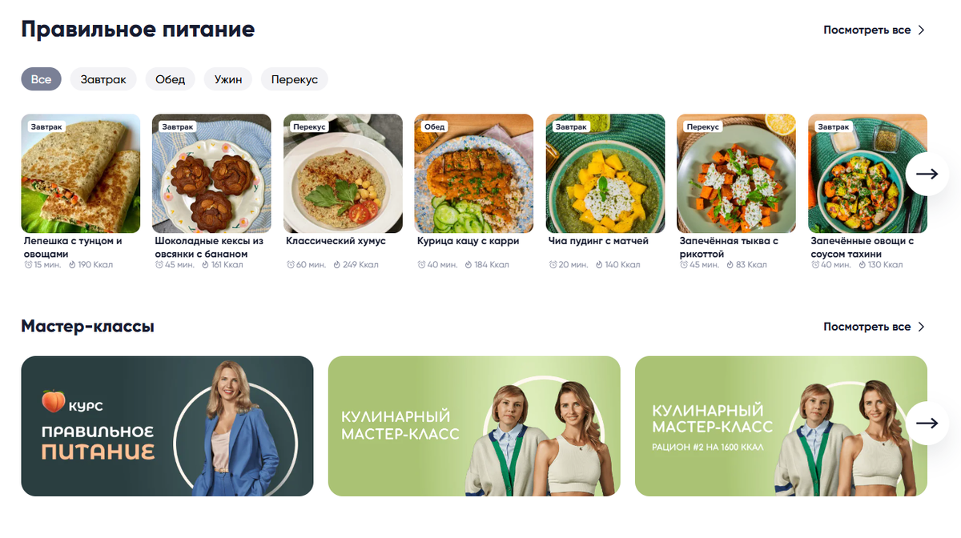Open the Курс Правильное питание banner
The height and width of the screenshot is (538, 961).
[167, 426]
